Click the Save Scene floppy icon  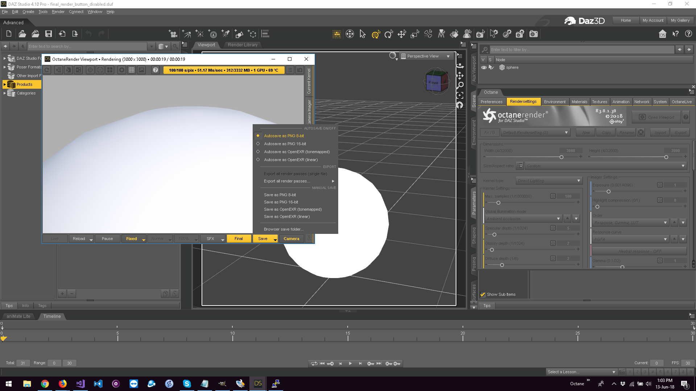(48, 34)
